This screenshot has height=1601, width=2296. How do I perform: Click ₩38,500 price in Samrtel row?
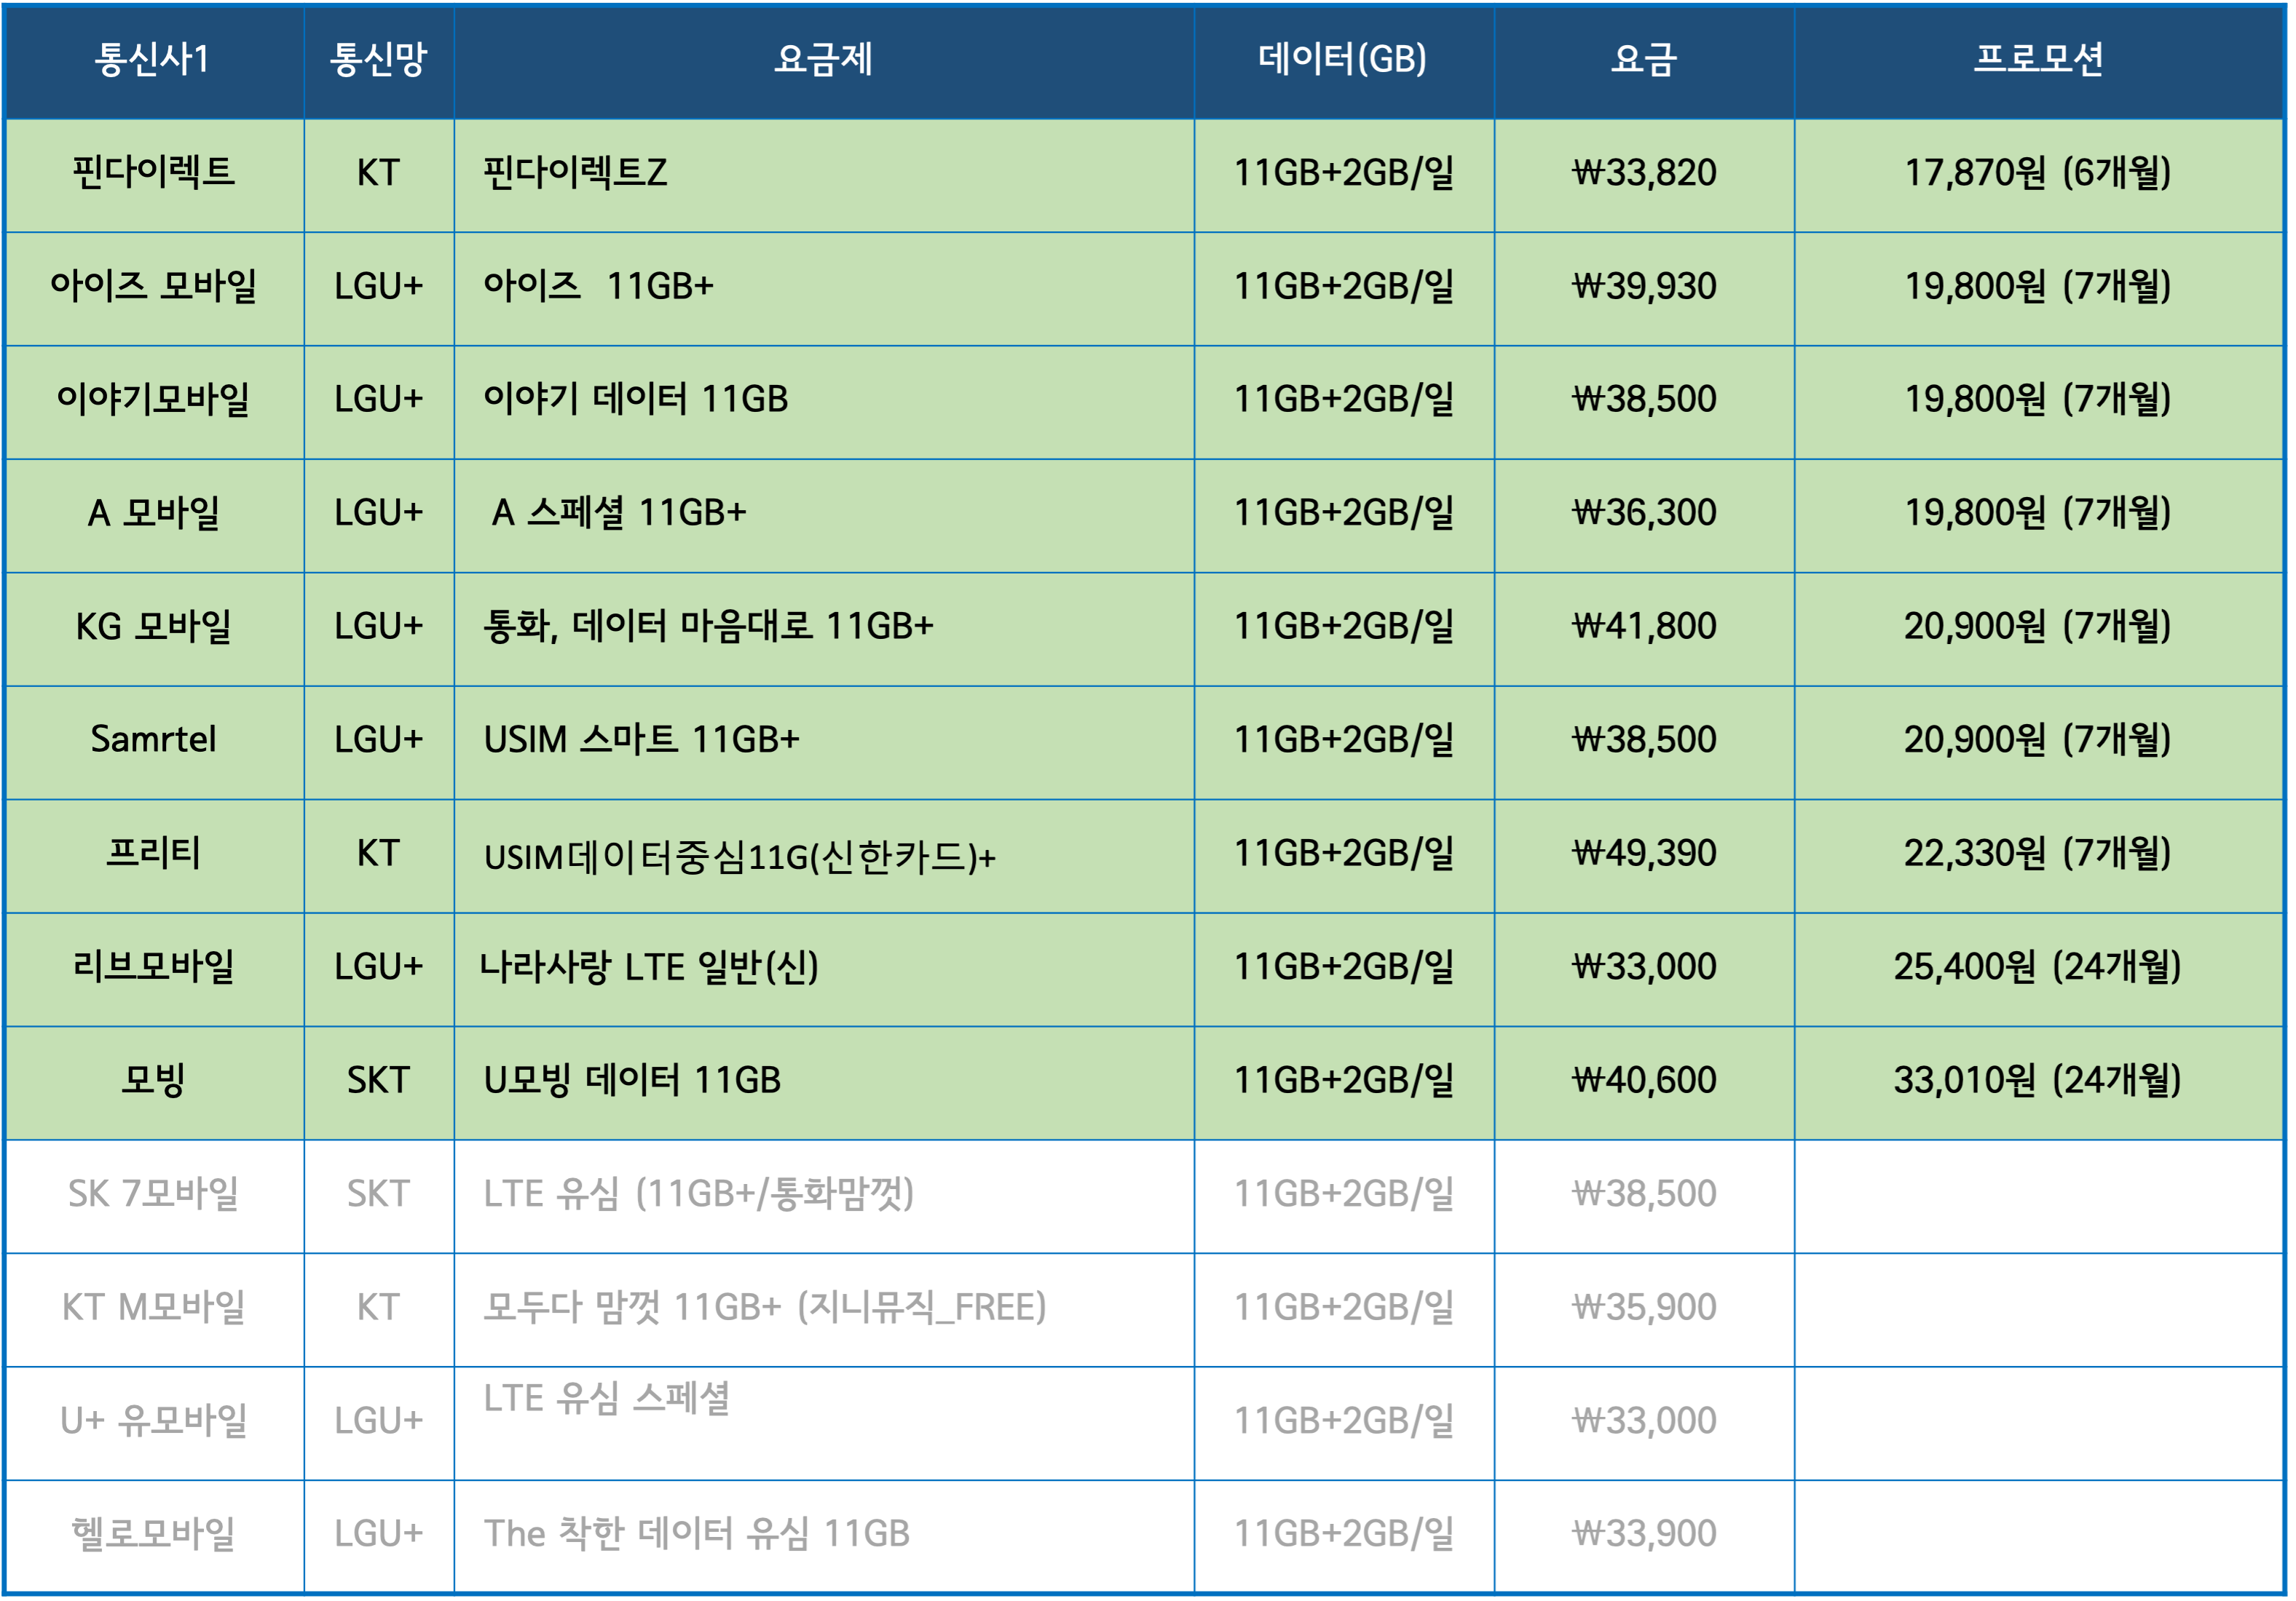(1644, 742)
